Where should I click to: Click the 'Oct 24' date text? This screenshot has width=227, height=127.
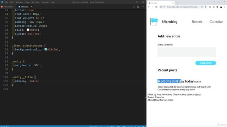pyautogui.click(x=198, y=81)
